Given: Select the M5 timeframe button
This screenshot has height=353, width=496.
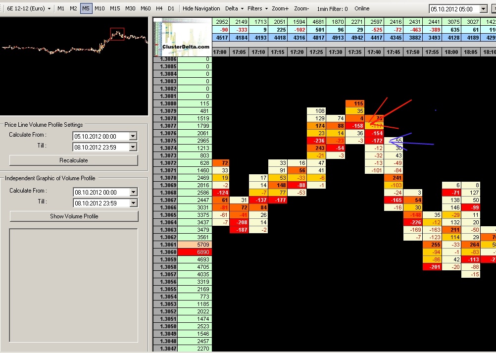Looking at the screenshot, I should [x=86, y=8].
